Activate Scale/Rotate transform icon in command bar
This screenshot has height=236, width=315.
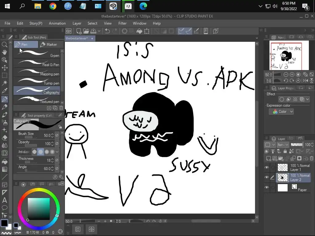147,31
